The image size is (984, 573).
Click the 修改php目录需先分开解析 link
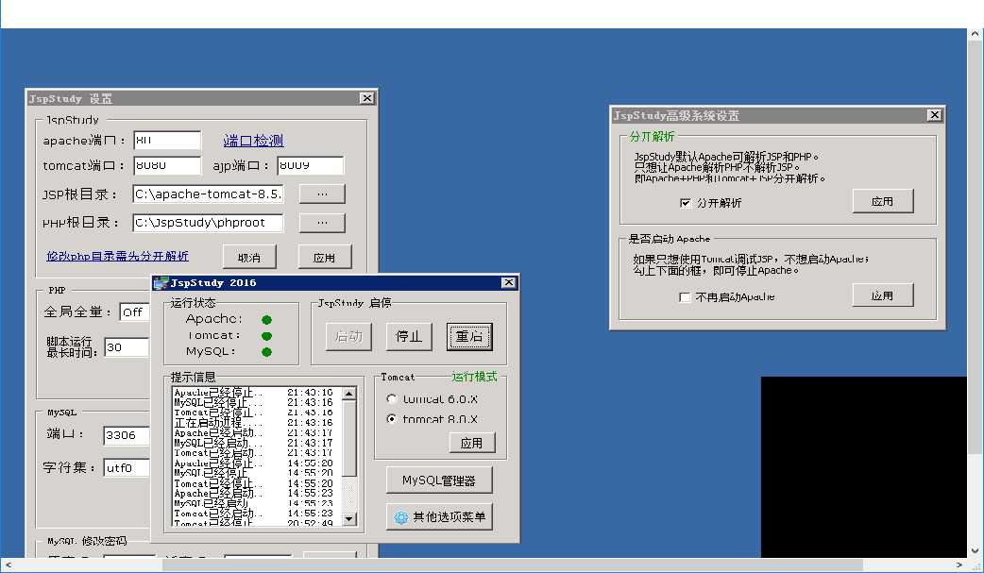(x=117, y=256)
